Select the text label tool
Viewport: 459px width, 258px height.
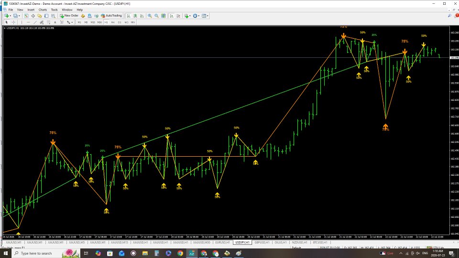[62, 22]
